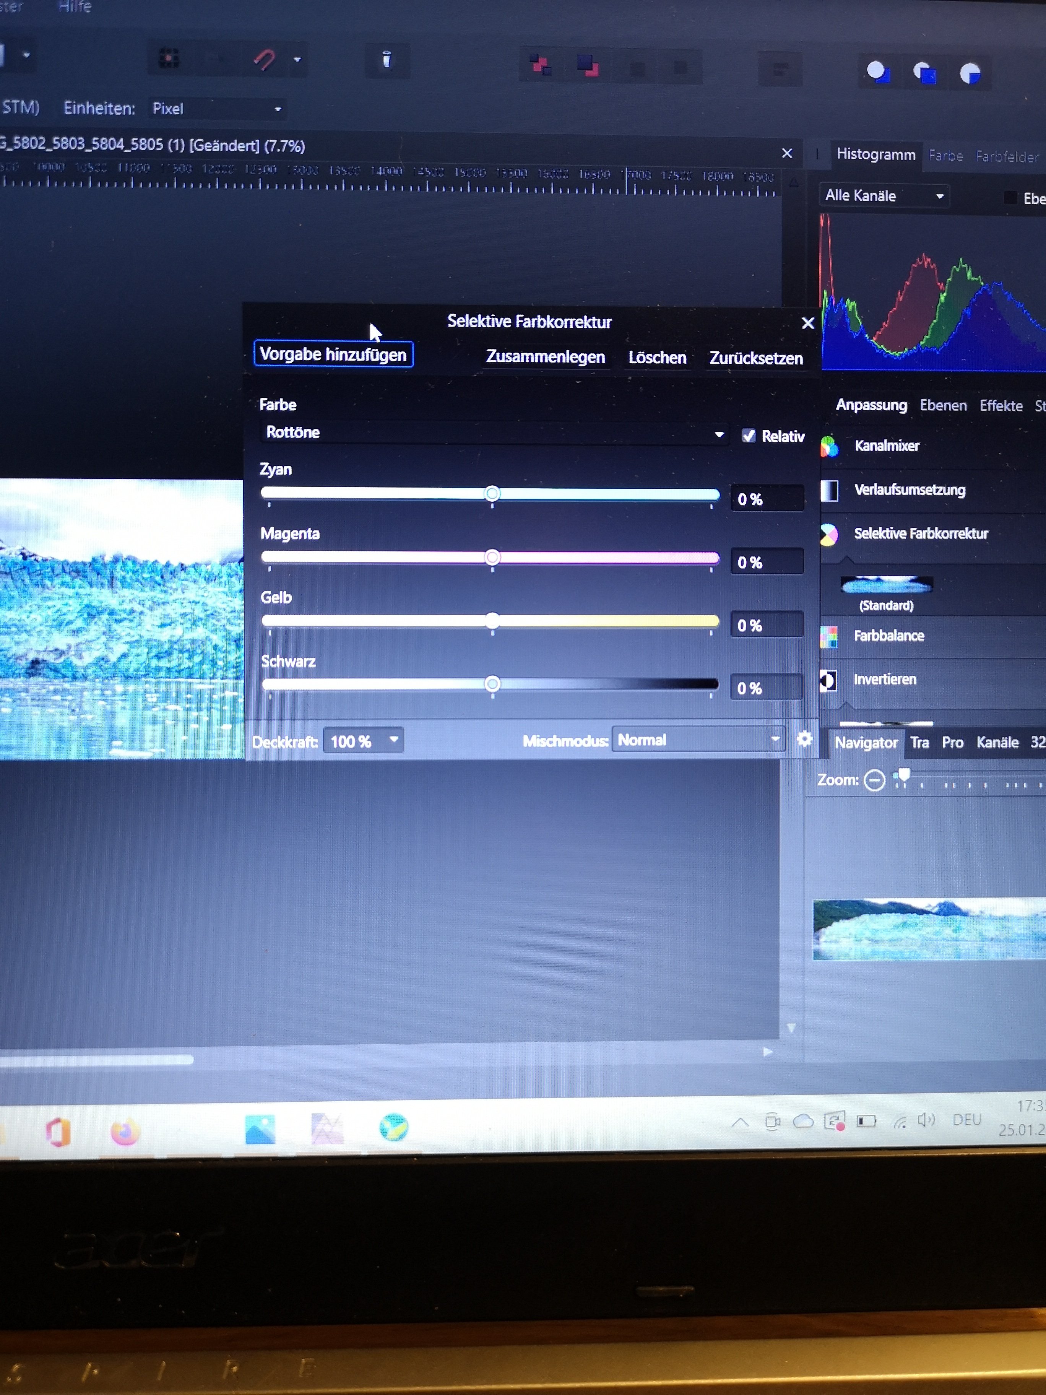Click the snapping magnet icon
Screen dimensions: 1046x1395
coord(264,60)
